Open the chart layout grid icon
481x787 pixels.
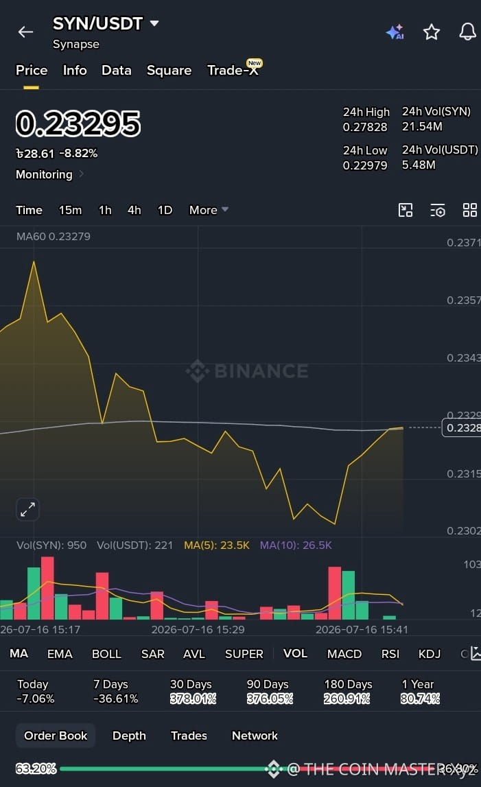pyautogui.click(x=470, y=211)
